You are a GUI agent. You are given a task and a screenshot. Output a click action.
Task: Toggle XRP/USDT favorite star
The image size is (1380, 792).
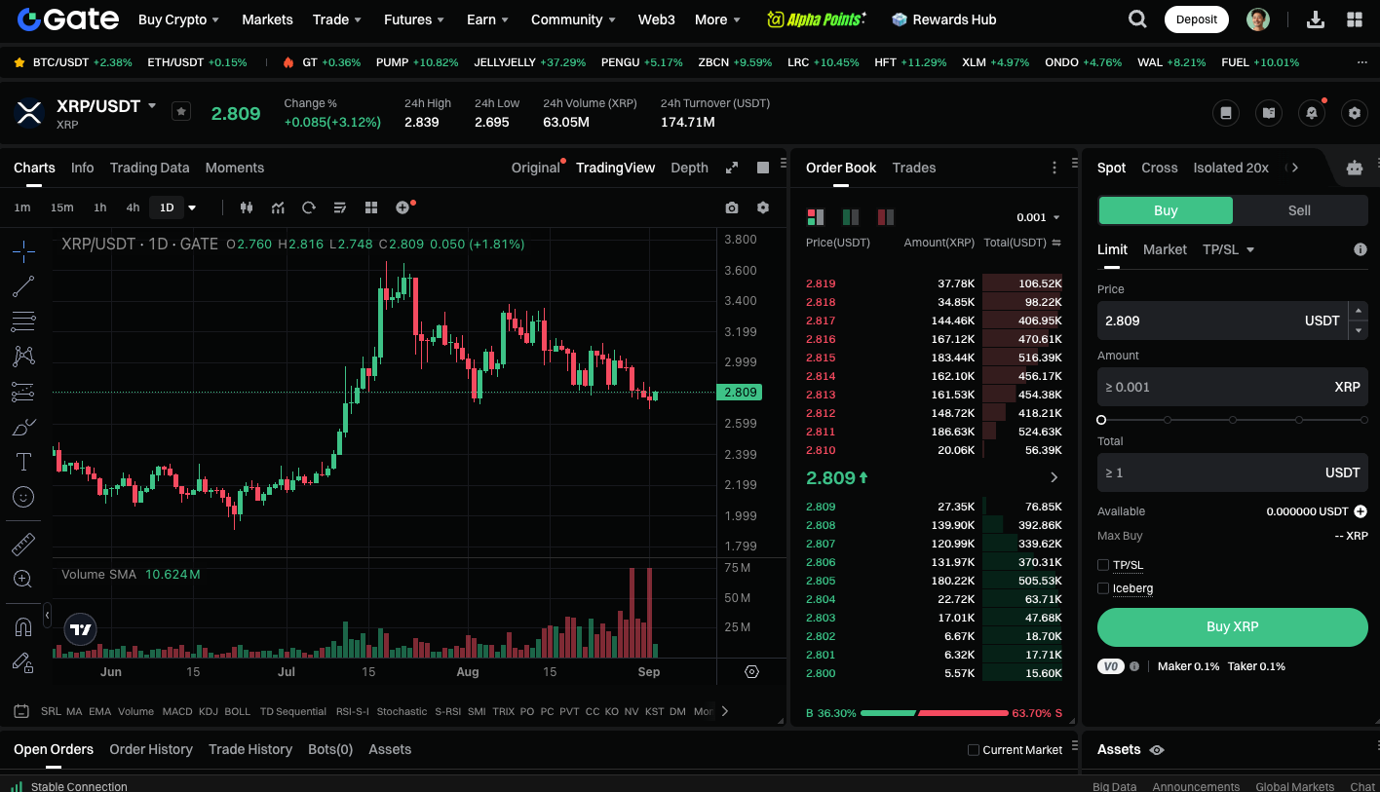[x=181, y=111]
